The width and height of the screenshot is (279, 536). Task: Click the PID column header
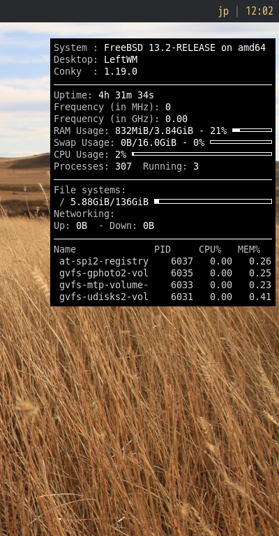pos(163,250)
